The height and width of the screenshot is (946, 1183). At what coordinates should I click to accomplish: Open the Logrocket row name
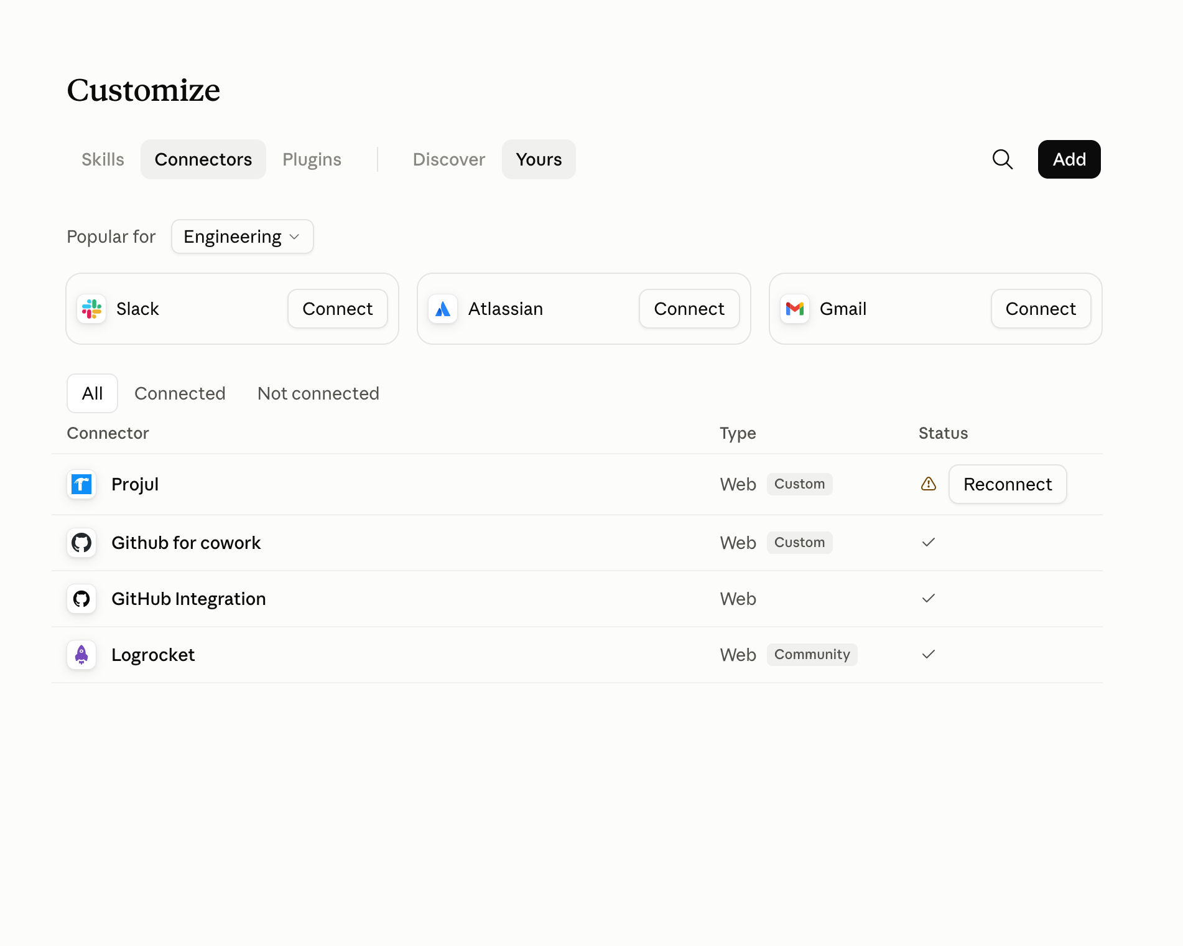(153, 655)
